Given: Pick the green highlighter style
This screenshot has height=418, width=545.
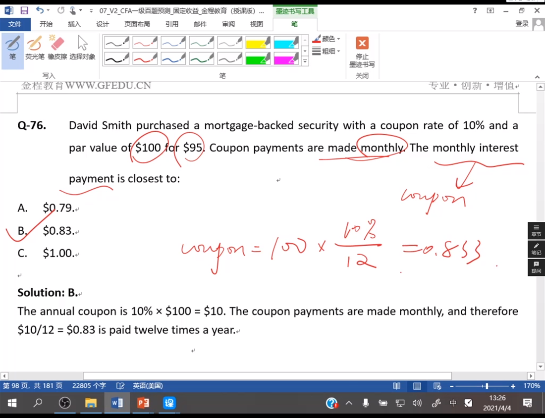Looking at the screenshot, I should click(x=258, y=58).
